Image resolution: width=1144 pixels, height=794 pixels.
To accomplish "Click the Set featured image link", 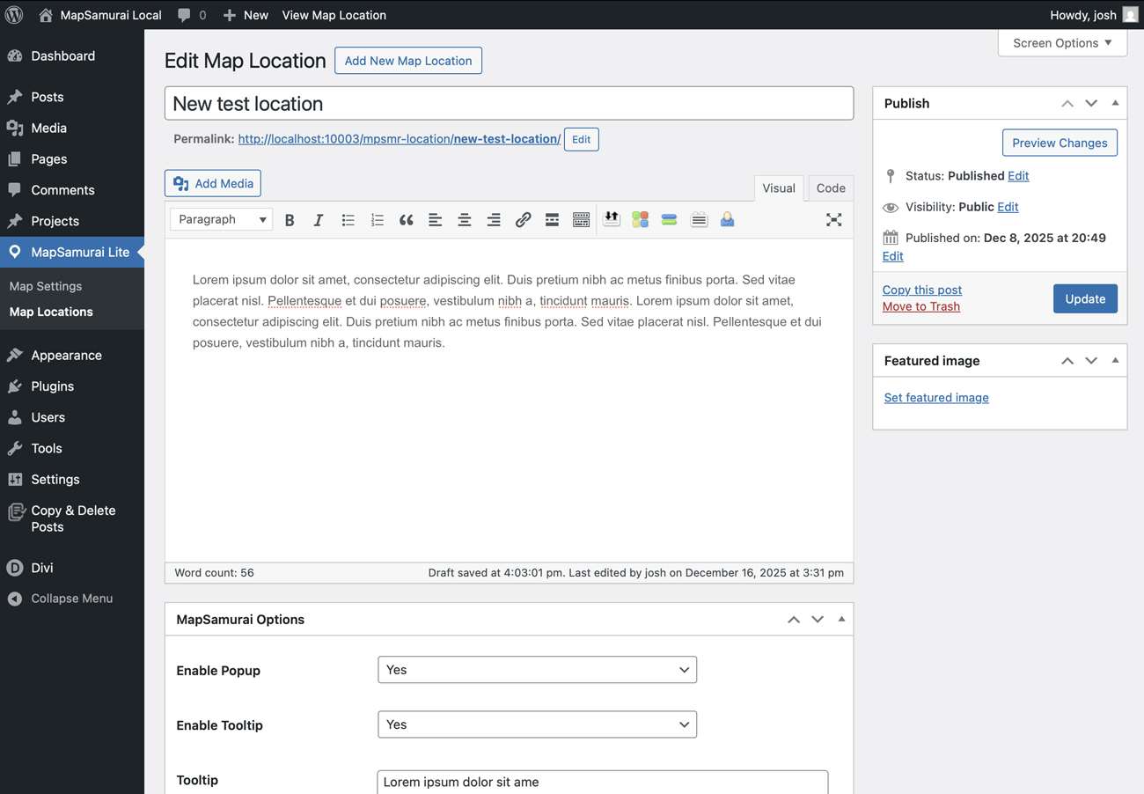I will coord(935,398).
